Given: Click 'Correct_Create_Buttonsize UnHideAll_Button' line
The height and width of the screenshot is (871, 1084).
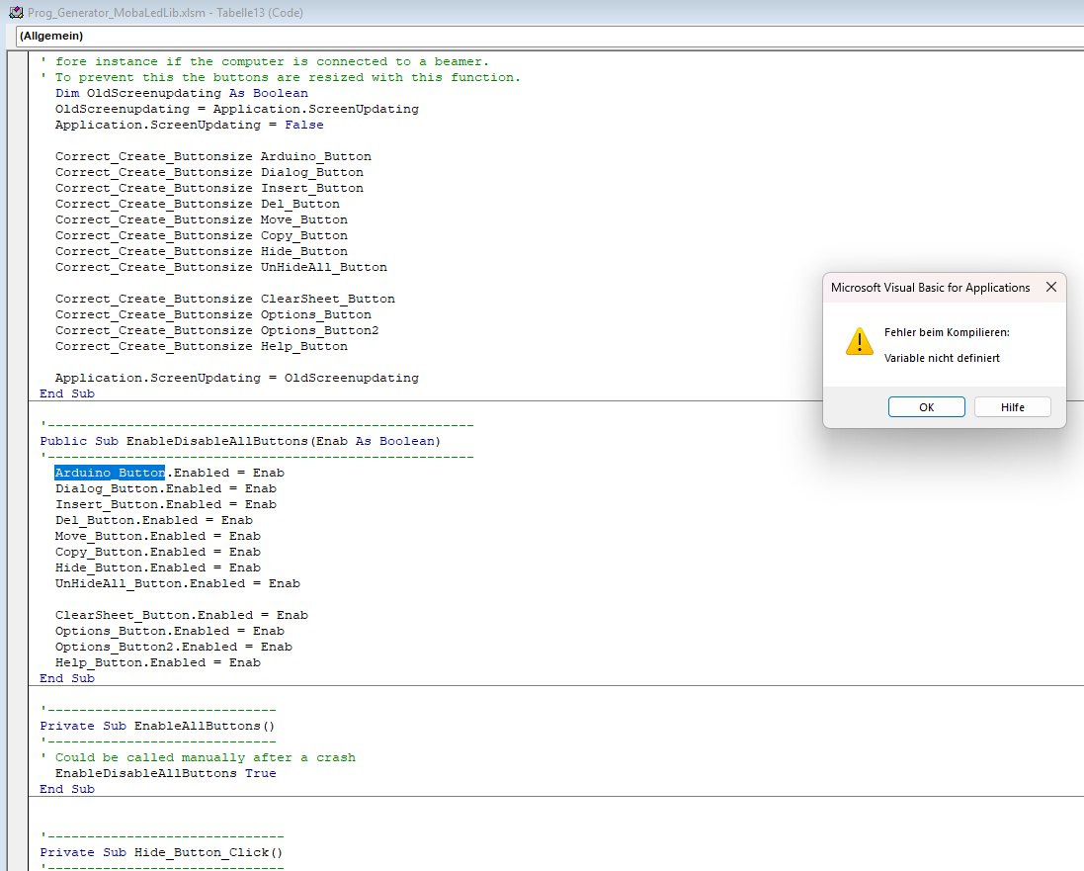Looking at the screenshot, I should pos(220,267).
